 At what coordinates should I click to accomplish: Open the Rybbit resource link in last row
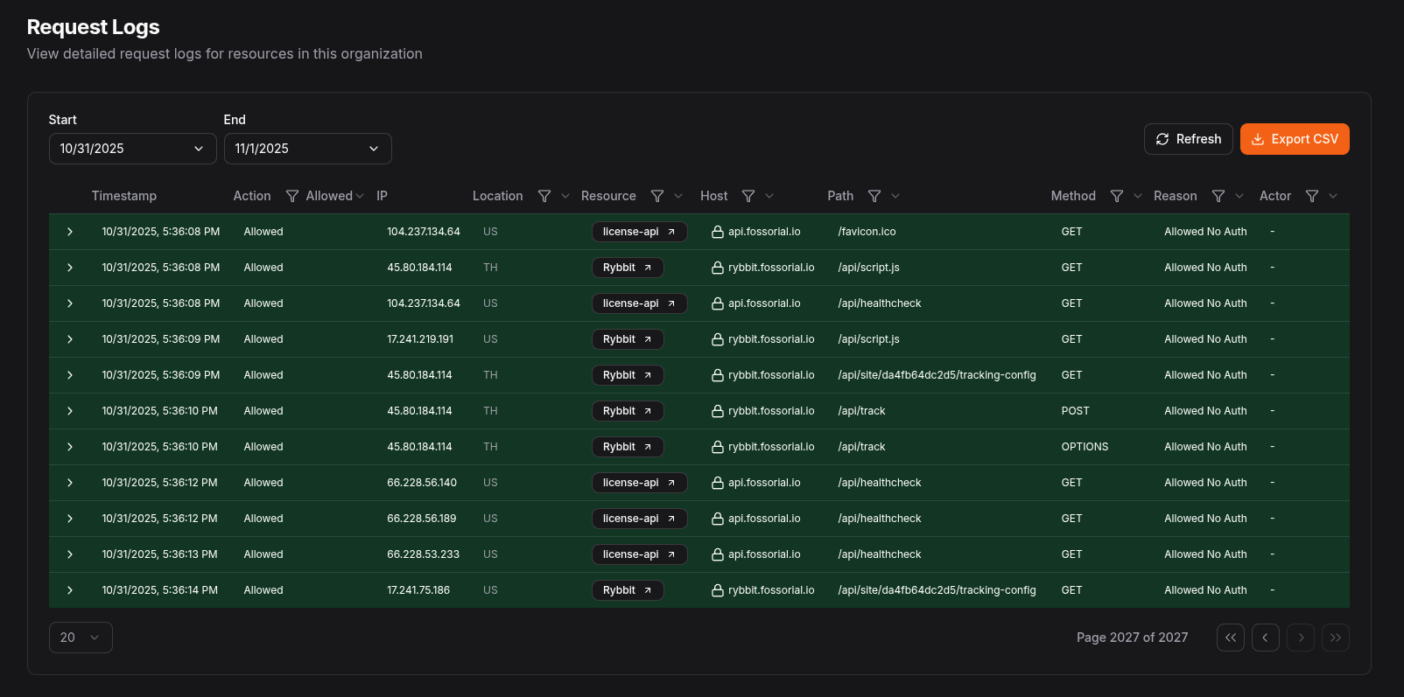click(x=627, y=590)
